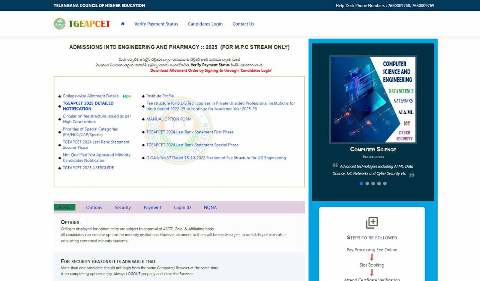Click the home icon in navigation bar
The image size is (480, 281).
(123, 24)
